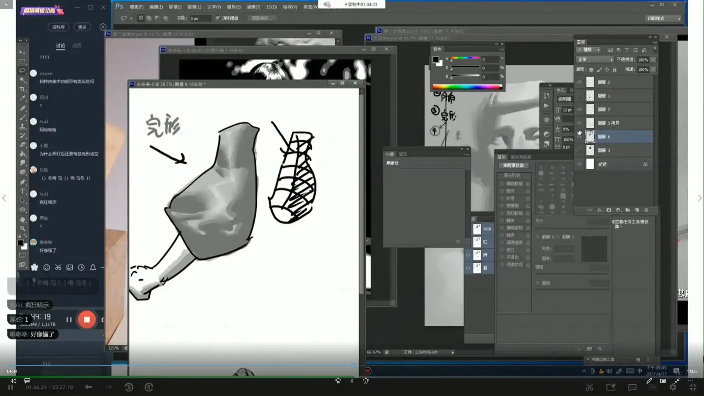The width and height of the screenshot is (704, 396).
Task: Select the Lasso tool in toolbar
Action: pos(22,70)
